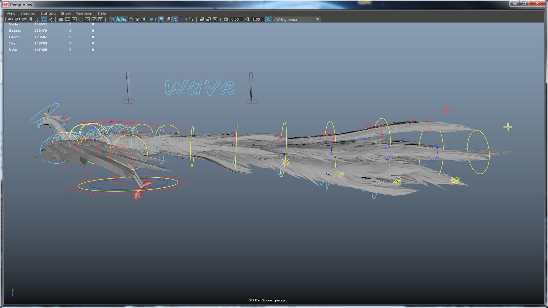Toggle the resolution gate icon
The height and width of the screenshot is (308, 548).
tap(74, 19)
